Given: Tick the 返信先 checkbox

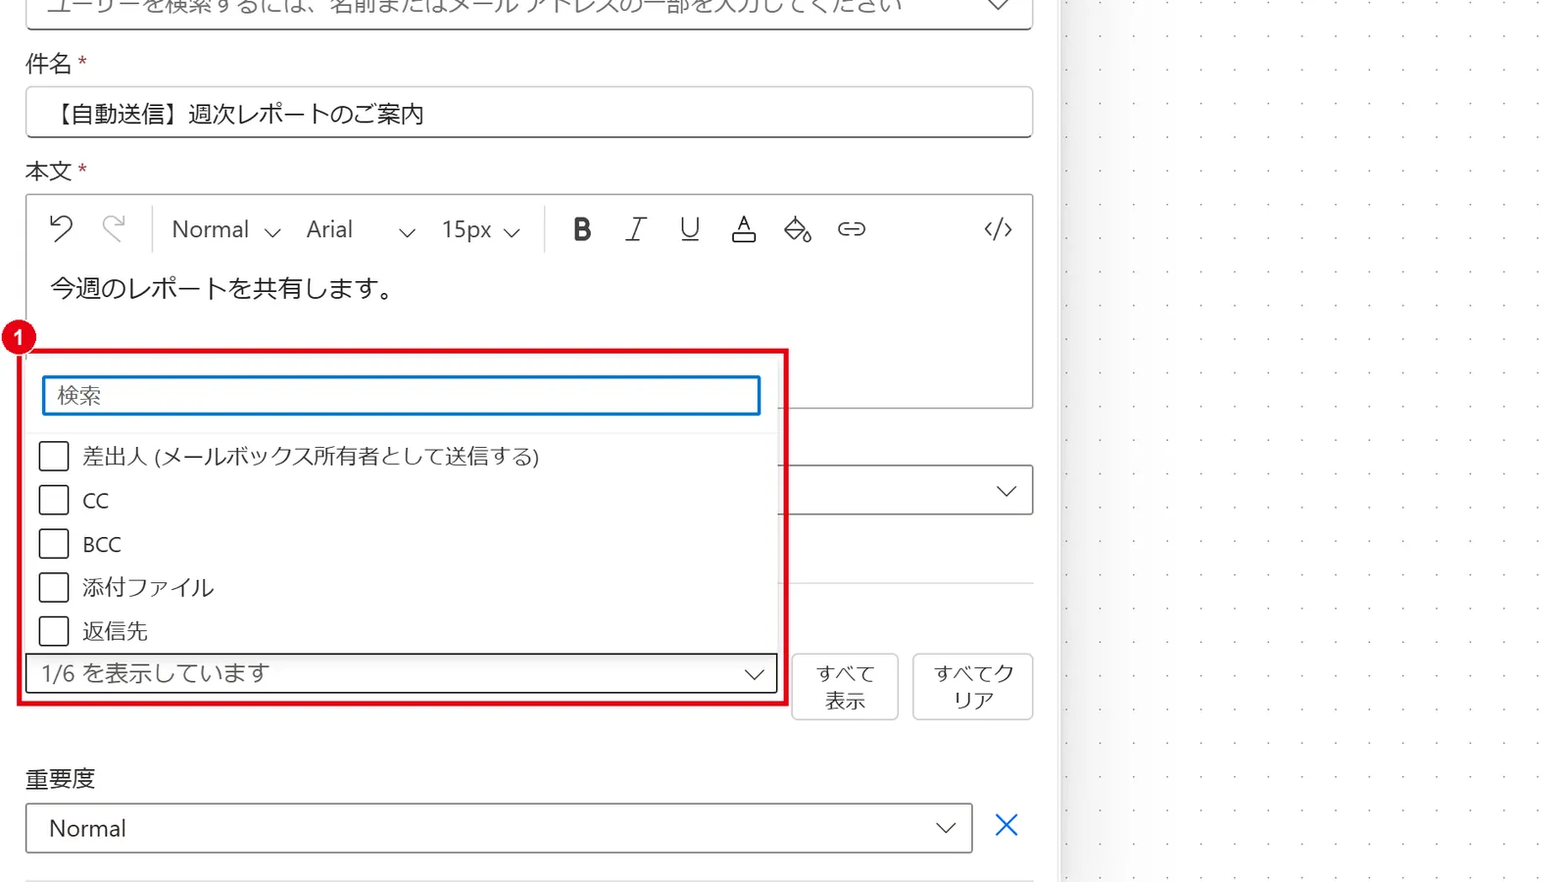Looking at the screenshot, I should tap(54, 631).
